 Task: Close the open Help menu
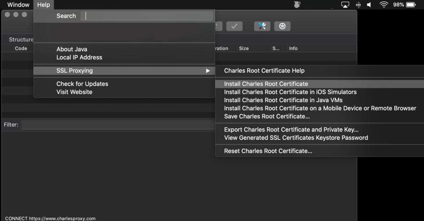coord(43,5)
